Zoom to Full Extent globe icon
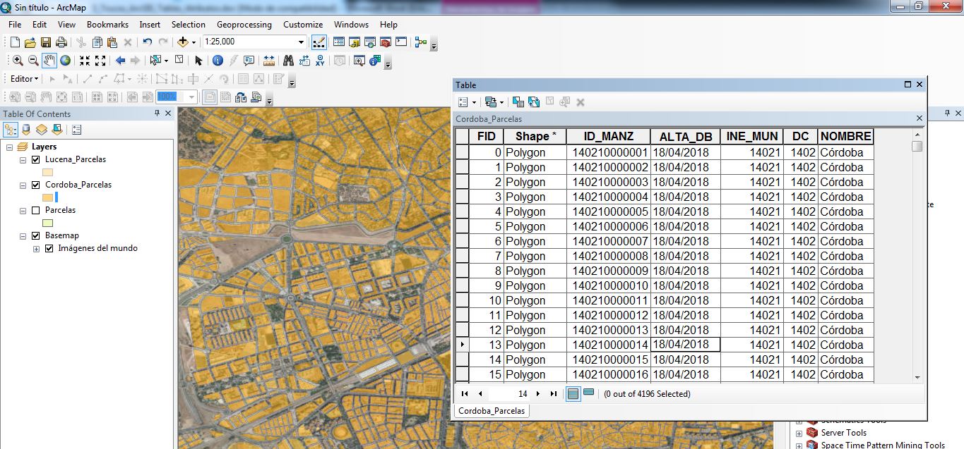Image resolution: width=964 pixels, height=449 pixels. pos(65,61)
